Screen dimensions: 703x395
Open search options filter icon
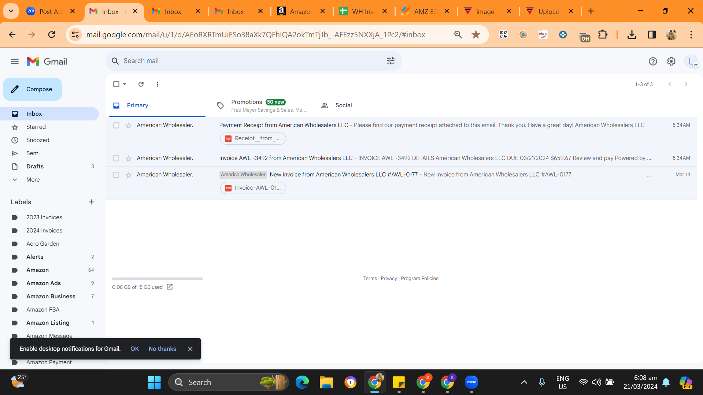pyautogui.click(x=391, y=61)
